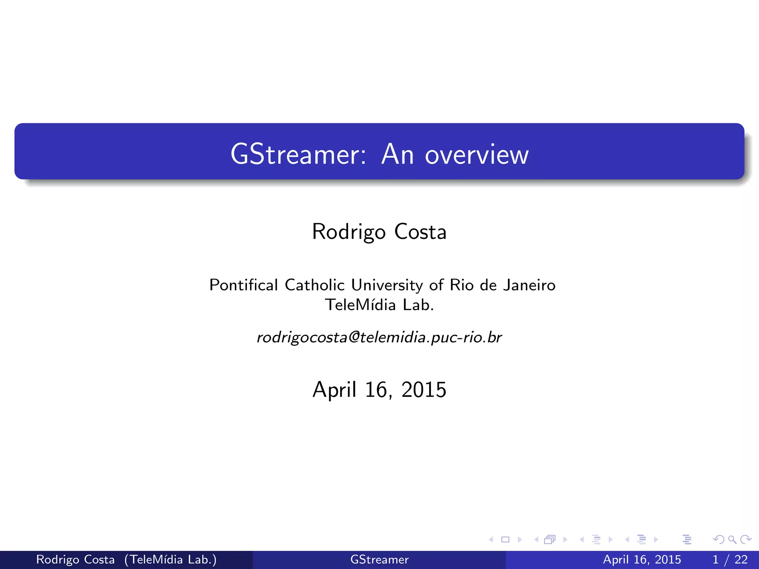The width and height of the screenshot is (759, 569).
Task: Click the go-forward curved arrow icon
Action: 746,540
